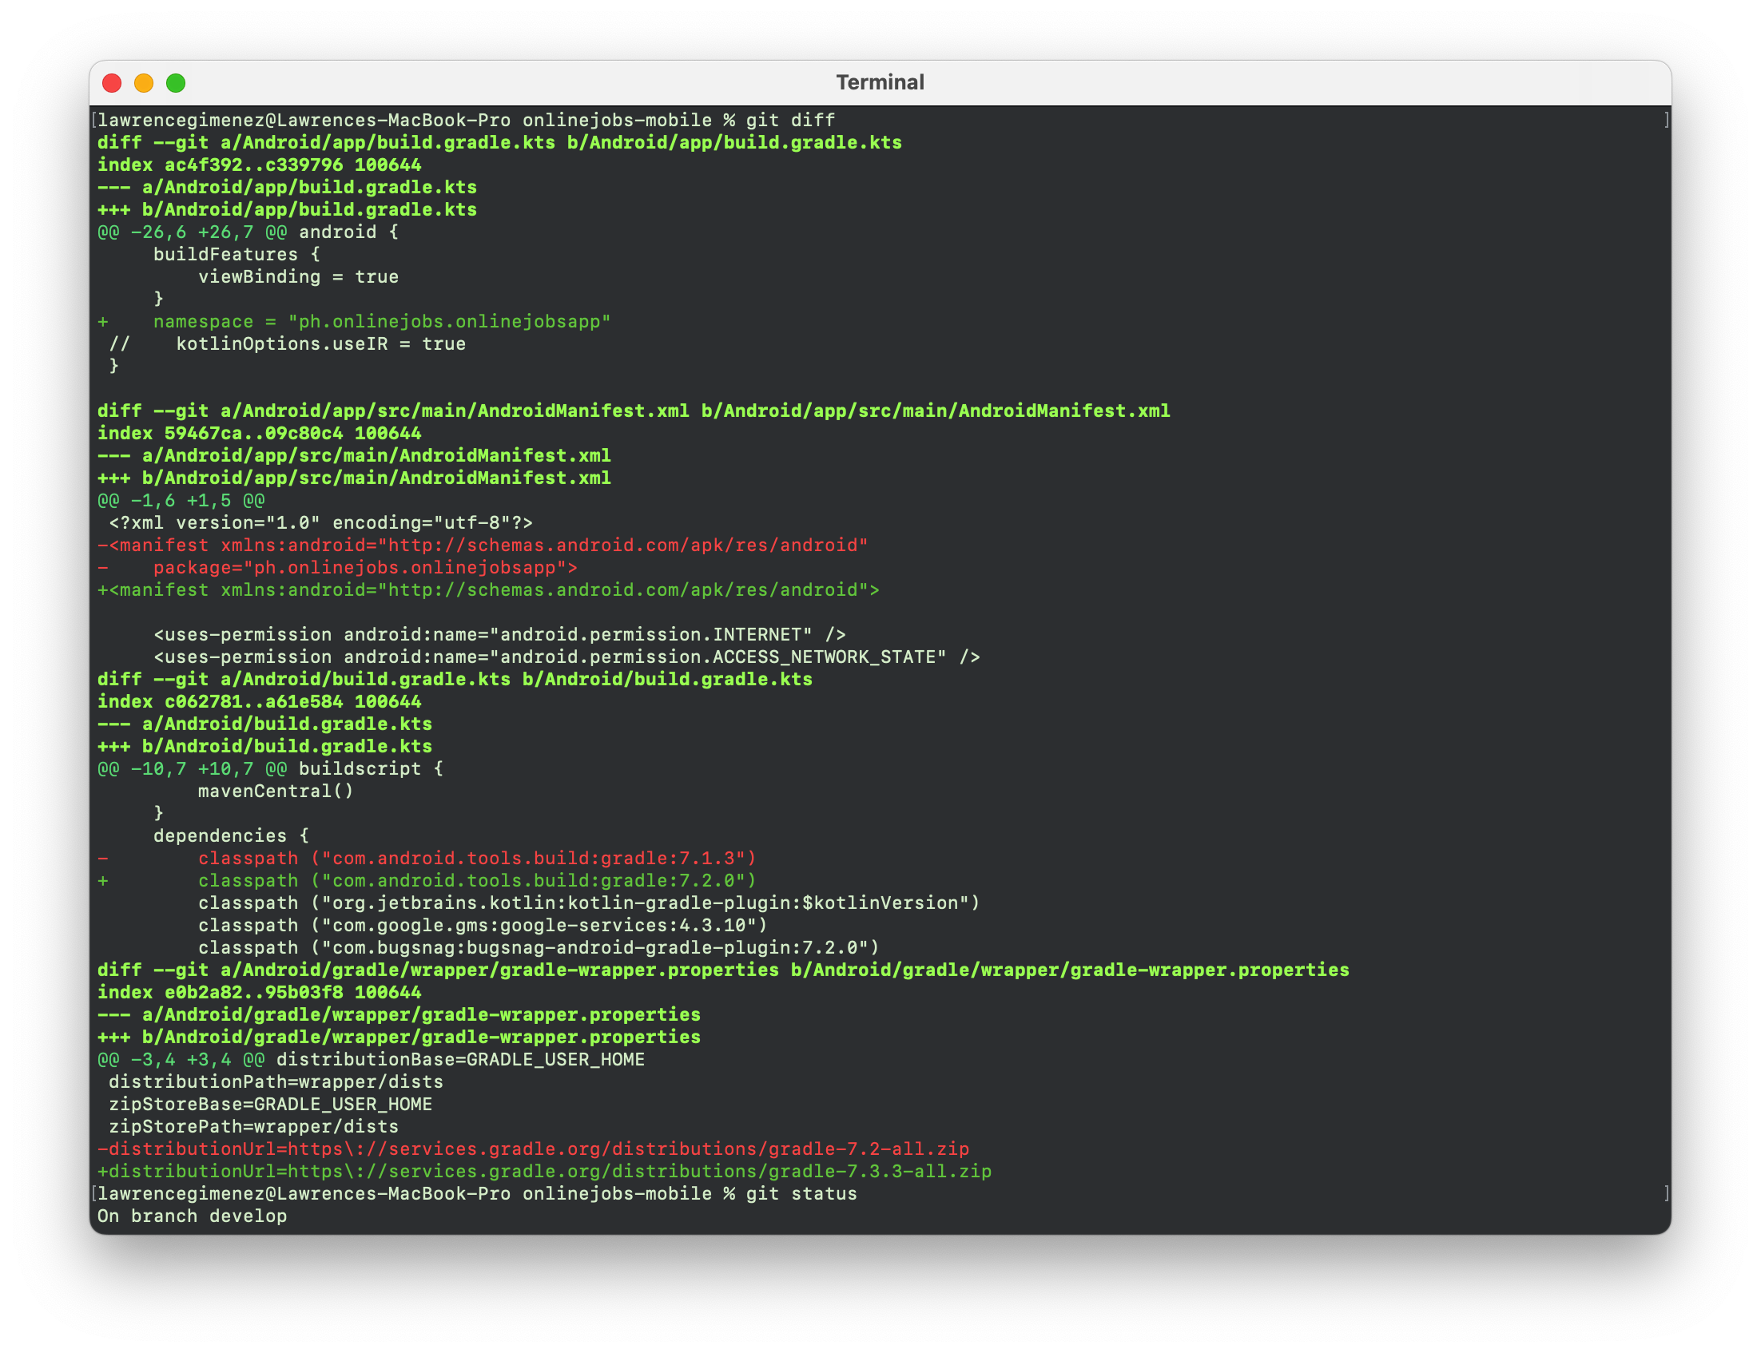Click the bugsnag-android-gradle-plugin classpath line
Screen dimensions: 1761x1353
tap(539, 948)
